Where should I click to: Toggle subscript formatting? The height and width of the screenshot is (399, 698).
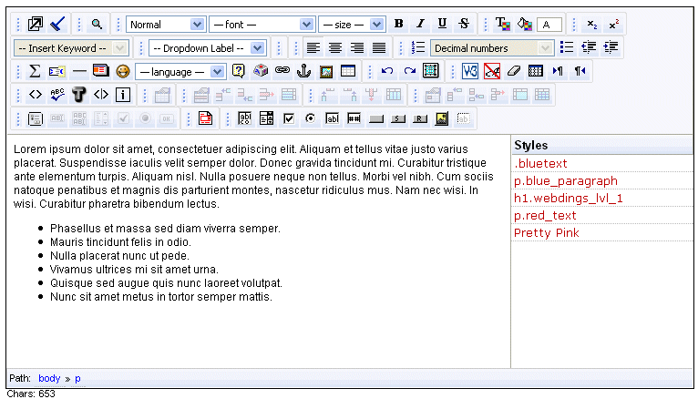click(x=591, y=24)
